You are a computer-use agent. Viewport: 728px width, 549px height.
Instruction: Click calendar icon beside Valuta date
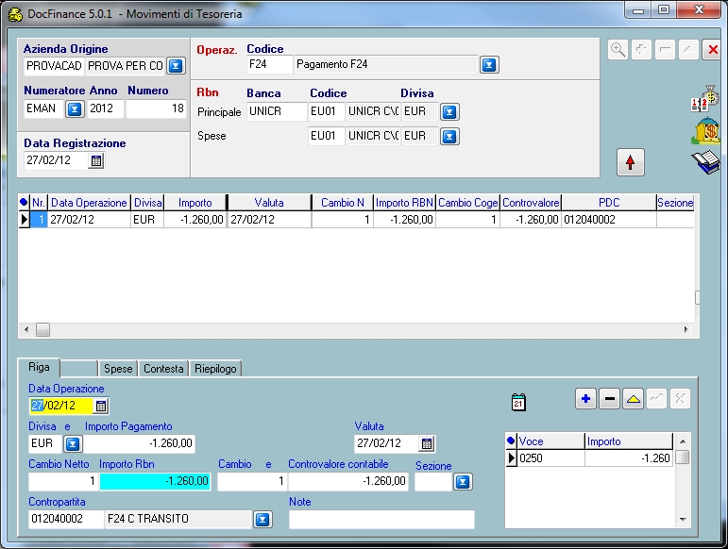point(426,443)
